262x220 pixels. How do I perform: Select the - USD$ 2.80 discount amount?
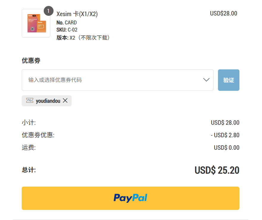225,135
